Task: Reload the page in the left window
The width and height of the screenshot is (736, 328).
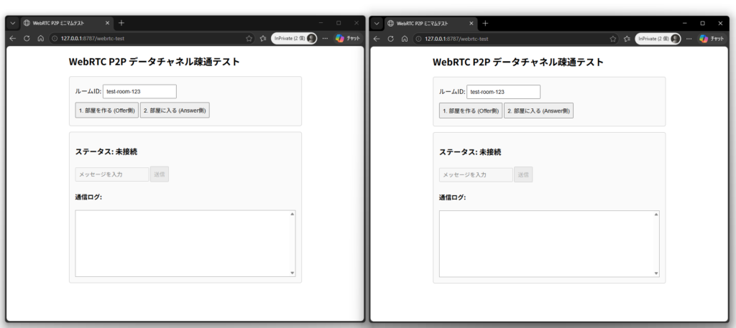Action: tap(27, 39)
